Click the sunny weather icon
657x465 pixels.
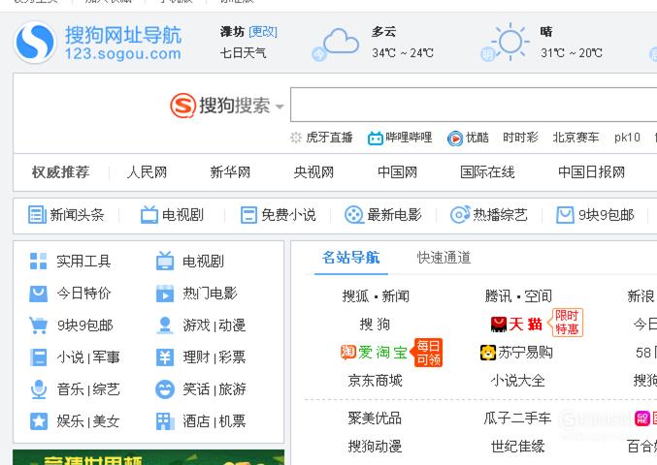pos(509,42)
